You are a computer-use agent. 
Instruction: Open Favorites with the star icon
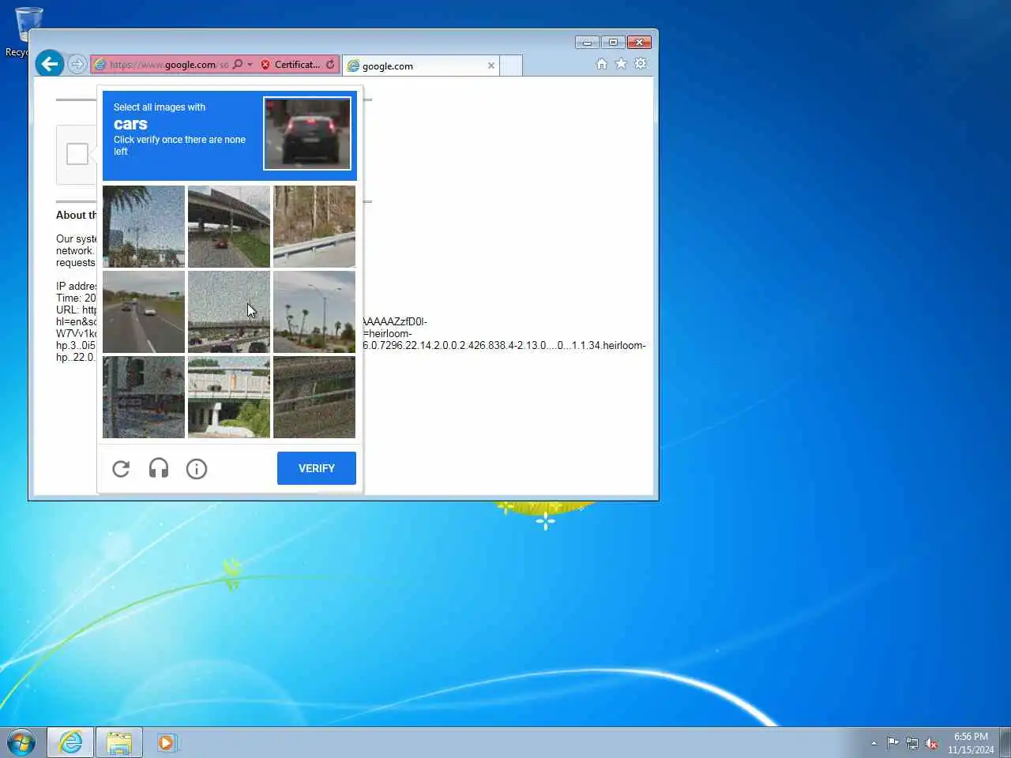point(621,64)
